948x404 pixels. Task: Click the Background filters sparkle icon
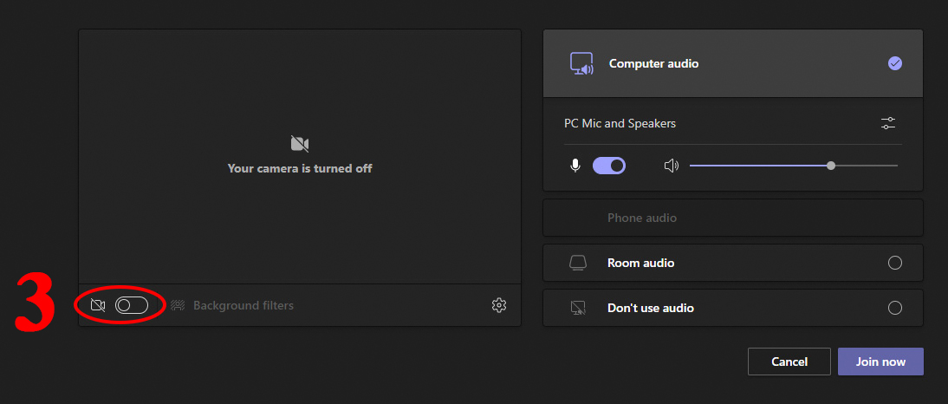pyautogui.click(x=178, y=305)
